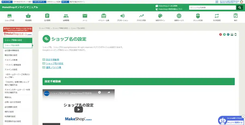Jump to ショップ名の設定 anchor link

pyautogui.click(x=54, y=63)
